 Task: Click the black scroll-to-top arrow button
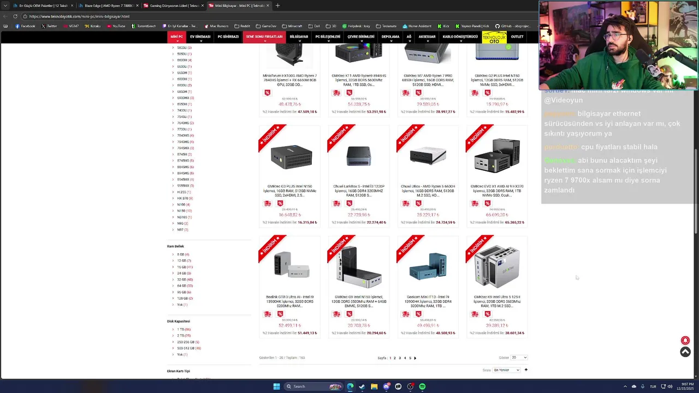[685, 352]
